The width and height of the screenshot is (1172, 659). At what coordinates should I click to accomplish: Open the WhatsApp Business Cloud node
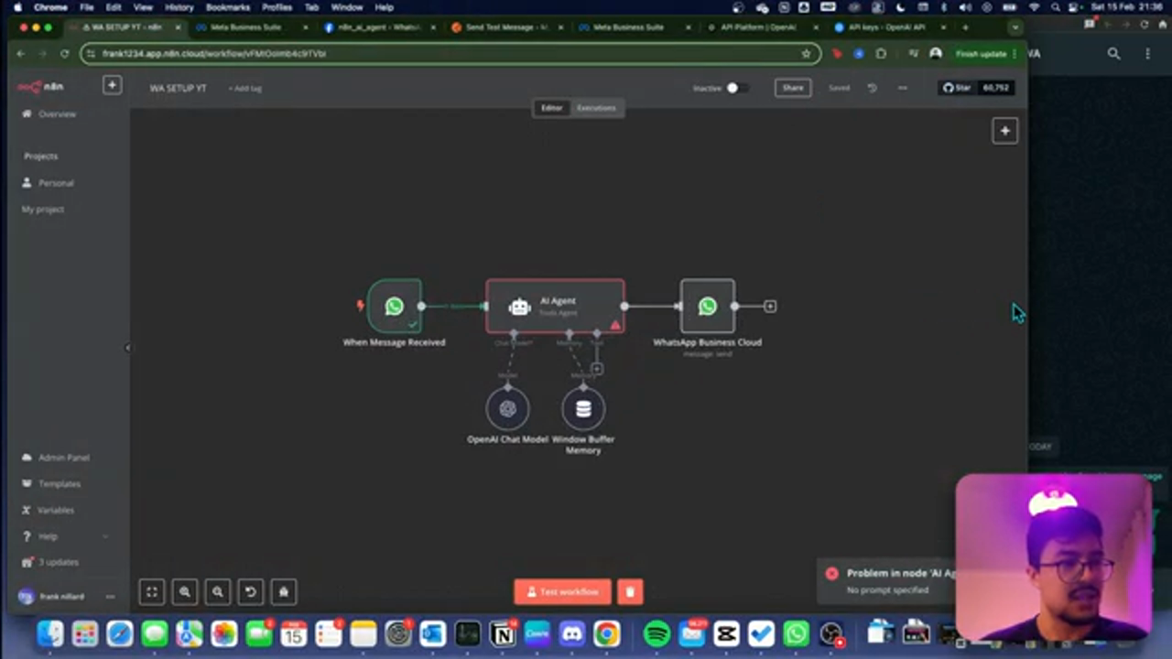click(x=707, y=306)
